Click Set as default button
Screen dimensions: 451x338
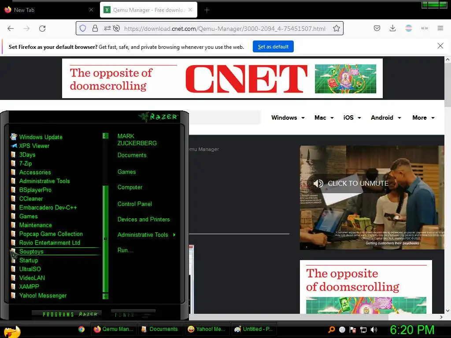273,47
